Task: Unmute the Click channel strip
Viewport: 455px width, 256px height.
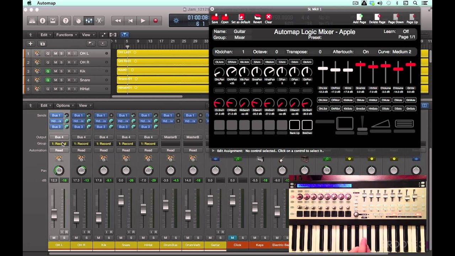Action: click(232, 238)
